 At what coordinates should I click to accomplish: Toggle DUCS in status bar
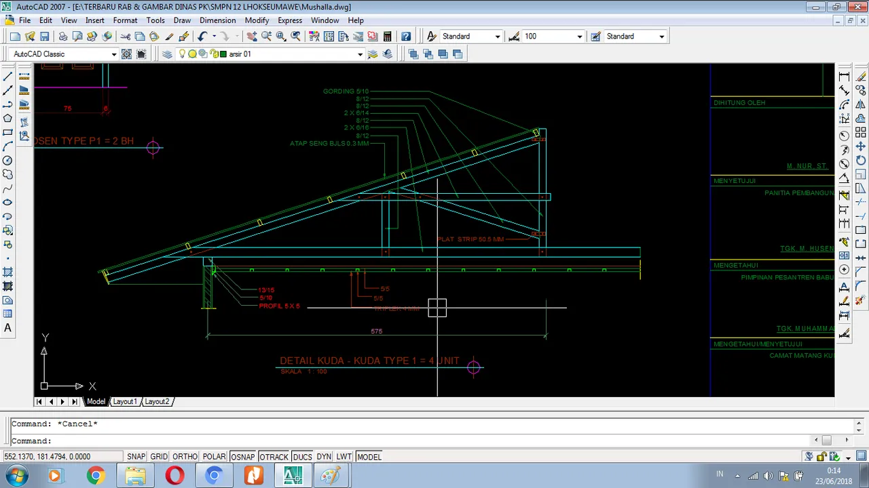coord(302,457)
